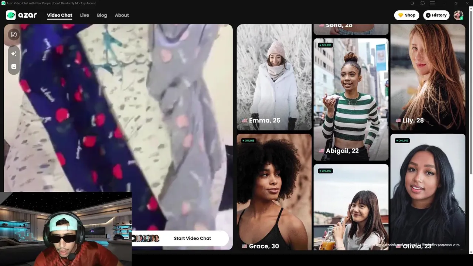The height and width of the screenshot is (266, 473).
Task: Select Olivia profile card
Action: coord(428,192)
